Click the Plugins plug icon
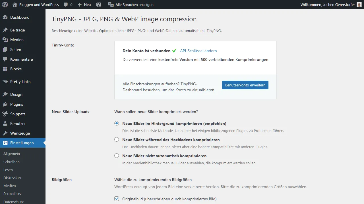 tap(5, 104)
